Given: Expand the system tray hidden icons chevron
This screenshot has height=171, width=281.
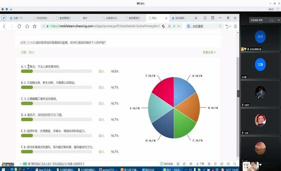Looking at the screenshot, I should coord(186,169).
